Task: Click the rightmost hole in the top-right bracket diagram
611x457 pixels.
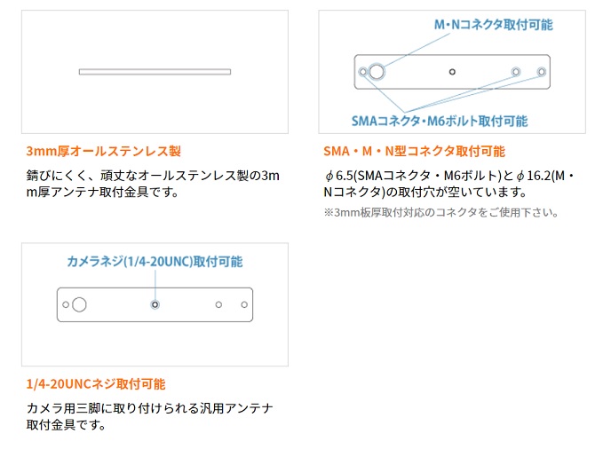Action: (x=541, y=71)
